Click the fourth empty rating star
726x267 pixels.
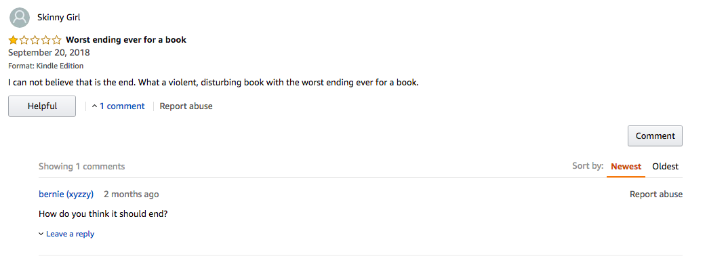pos(45,40)
